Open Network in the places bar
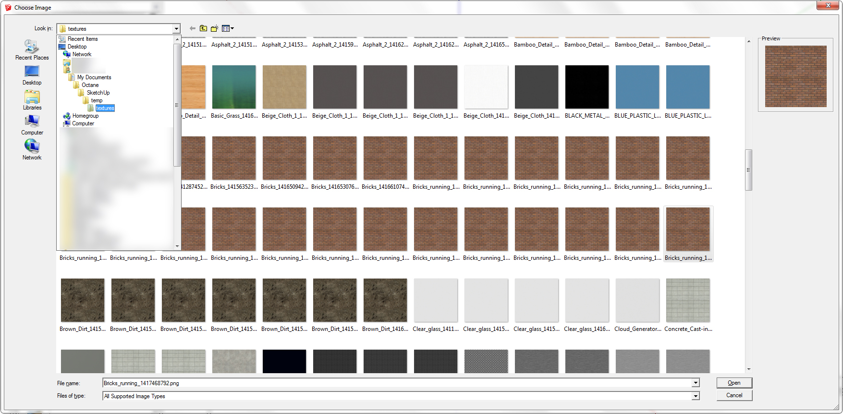 point(32,150)
